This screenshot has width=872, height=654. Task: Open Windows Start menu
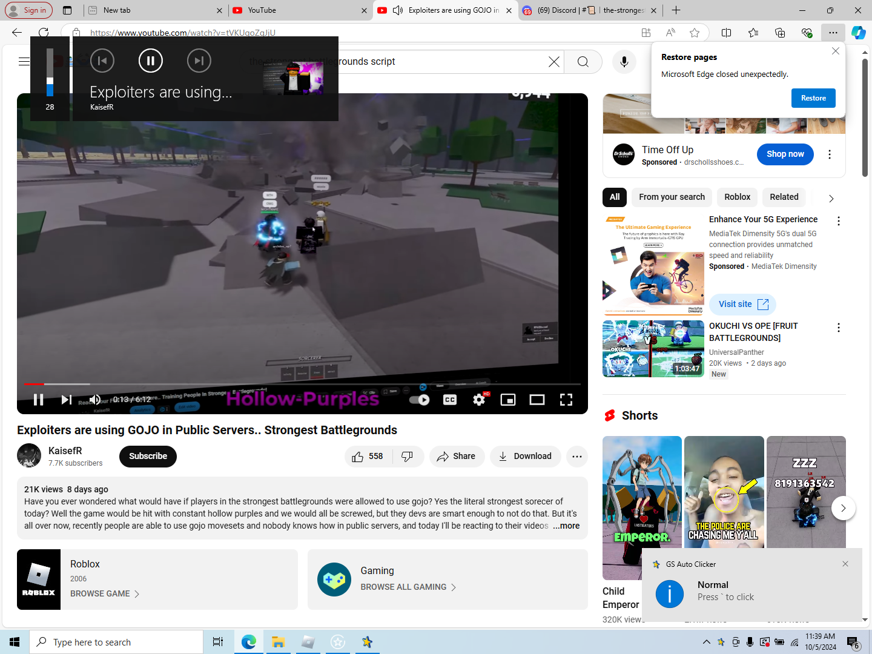coord(15,642)
